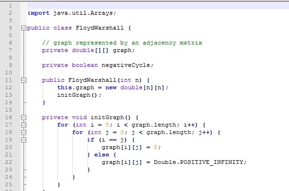This screenshot has height=191, width=289.
Task: Collapse the if (i == j) fold marker
Action: click(24, 140)
